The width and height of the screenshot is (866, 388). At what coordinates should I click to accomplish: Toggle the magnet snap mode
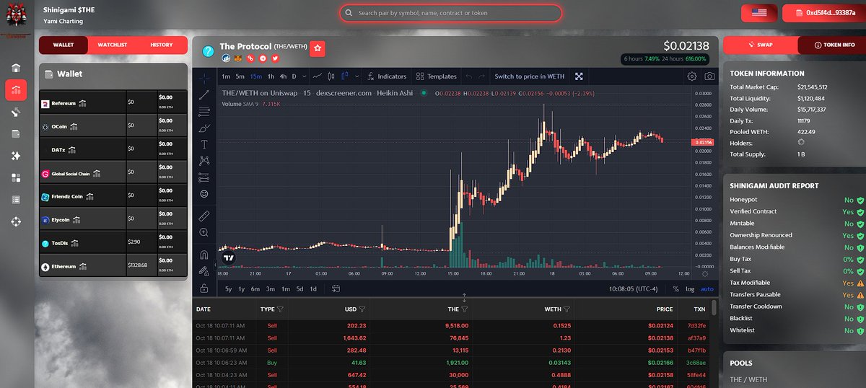point(204,255)
